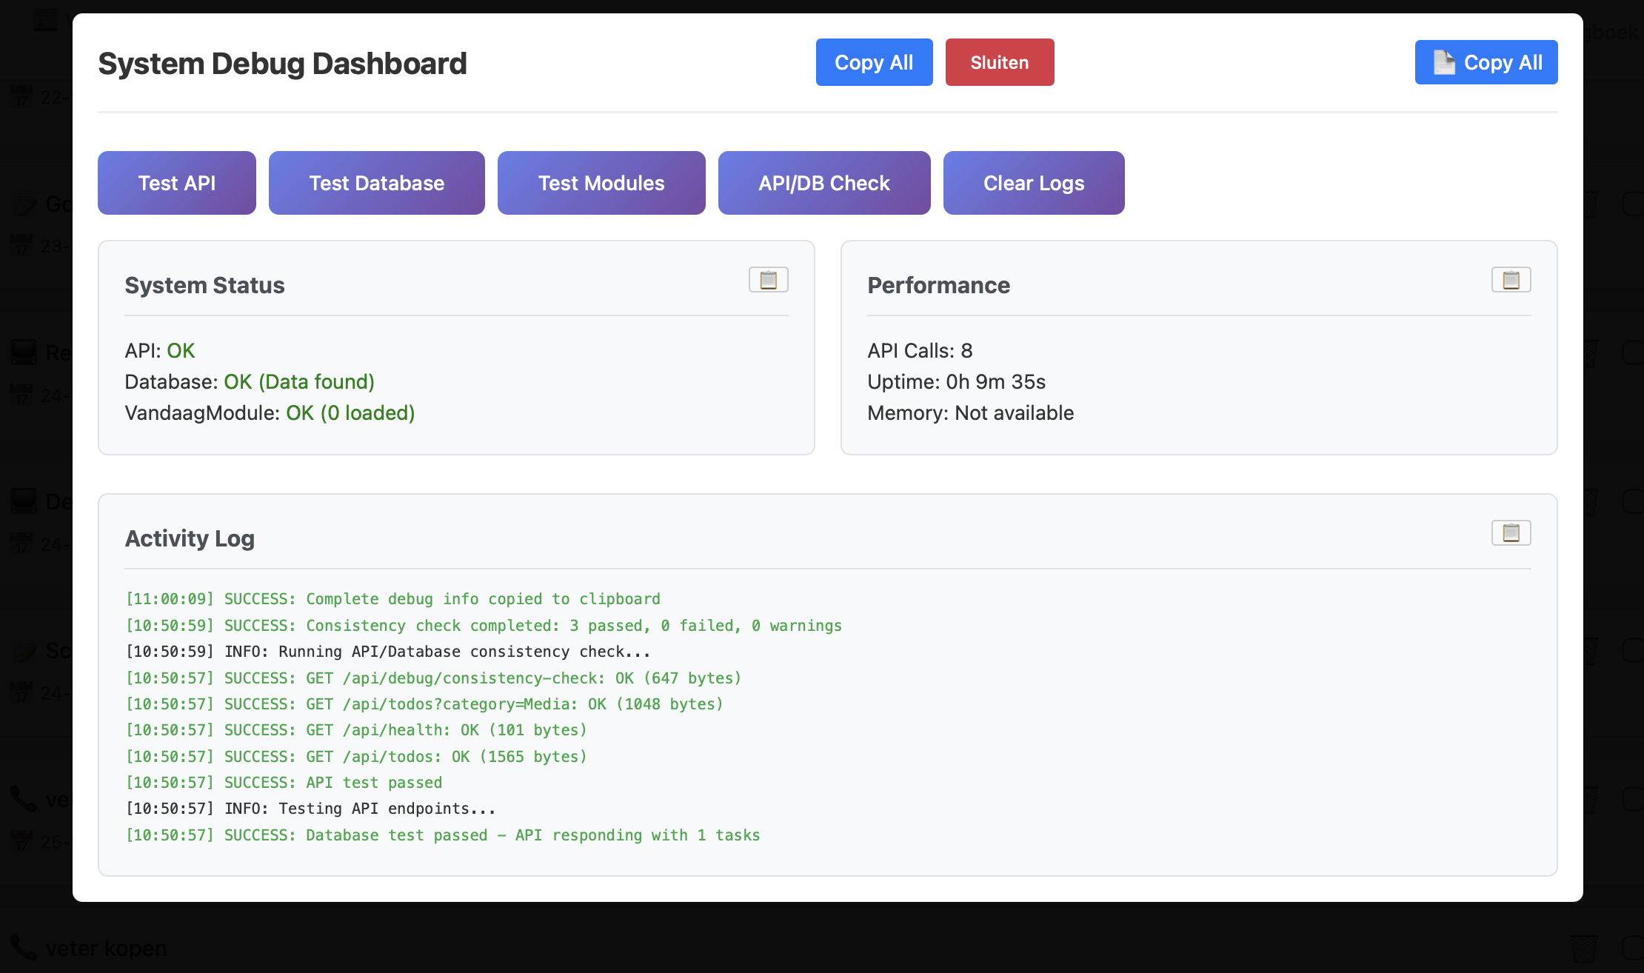Close the dashboard with Sluiten button
The image size is (1644, 973).
[x=999, y=62]
